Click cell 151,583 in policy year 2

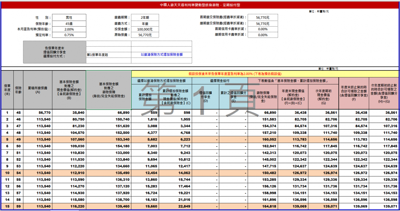262,119
